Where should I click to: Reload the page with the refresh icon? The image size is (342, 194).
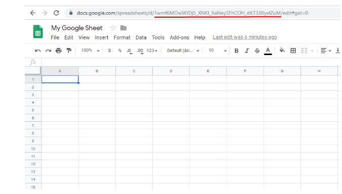click(56, 13)
